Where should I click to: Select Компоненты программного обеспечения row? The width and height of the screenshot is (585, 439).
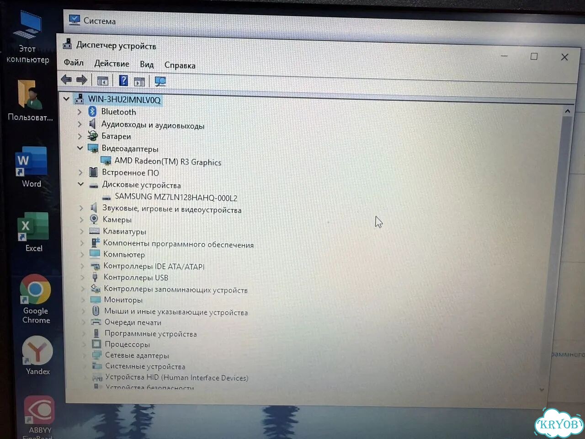coord(178,244)
